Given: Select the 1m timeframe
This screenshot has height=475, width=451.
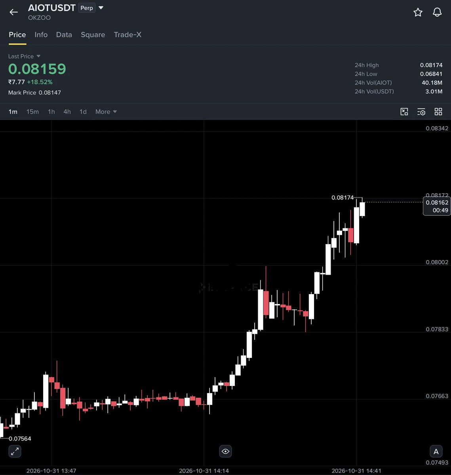Looking at the screenshot, I should [13, 112].
